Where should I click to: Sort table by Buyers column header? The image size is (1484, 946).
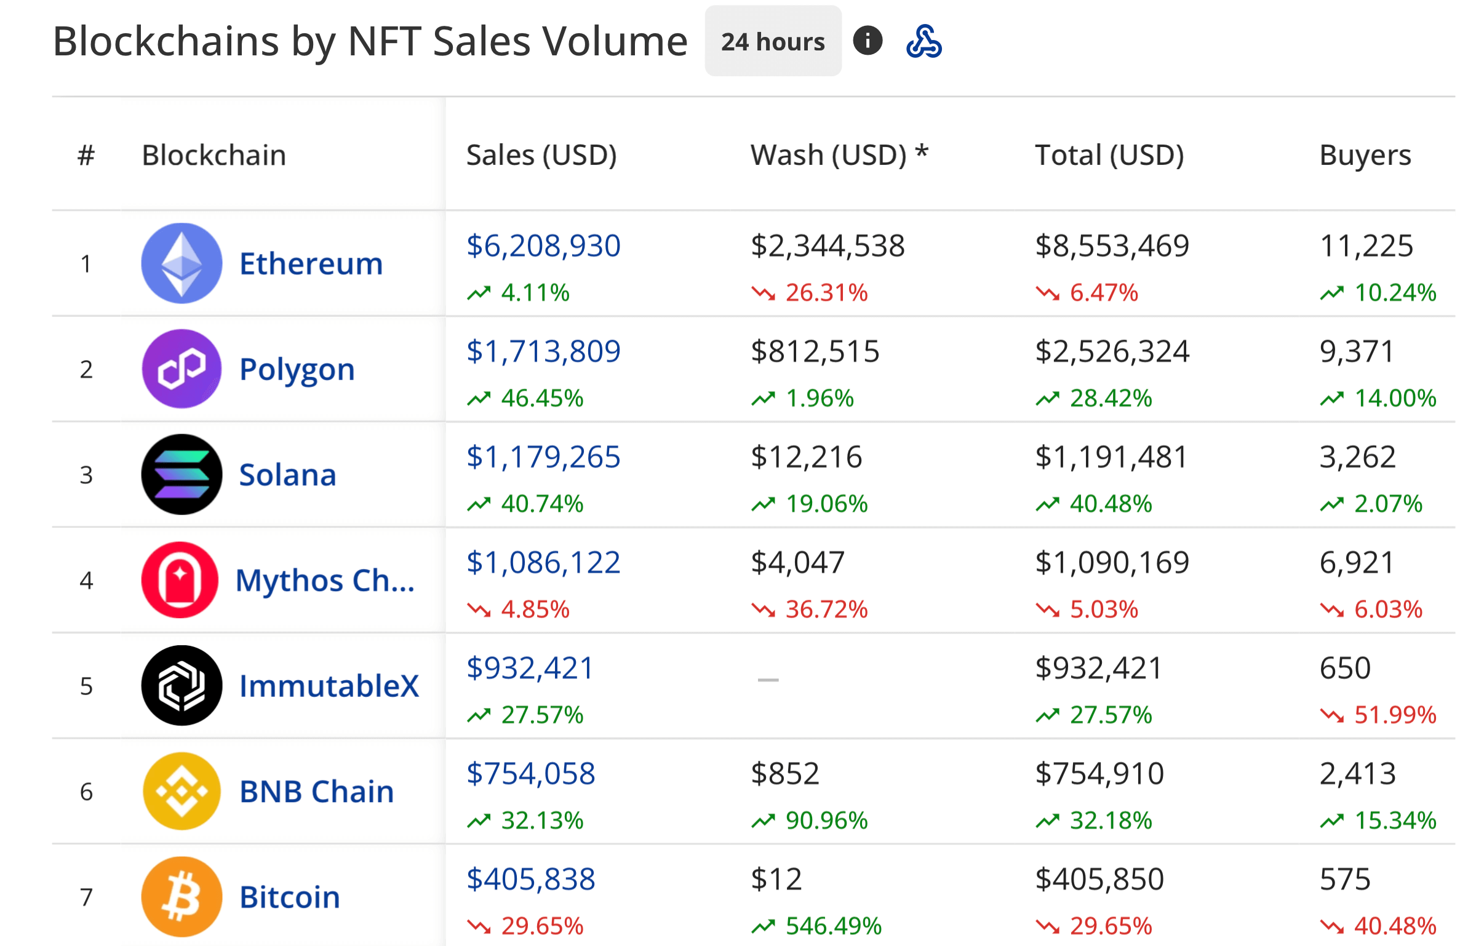pyautogui.click(x=1365, y=154)
